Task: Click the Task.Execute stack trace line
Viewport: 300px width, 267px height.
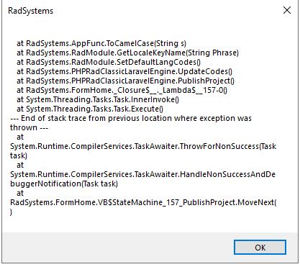Action: tap(90, 109)
